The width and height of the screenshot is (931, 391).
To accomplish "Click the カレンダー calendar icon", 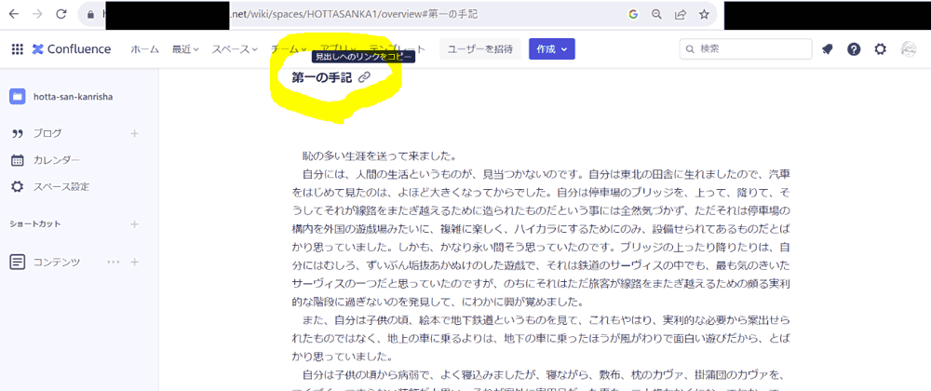I will pyautogui.click(x=17, y=160).
